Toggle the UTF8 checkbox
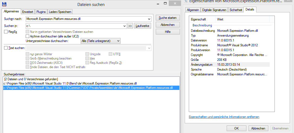 pos(110,54)
